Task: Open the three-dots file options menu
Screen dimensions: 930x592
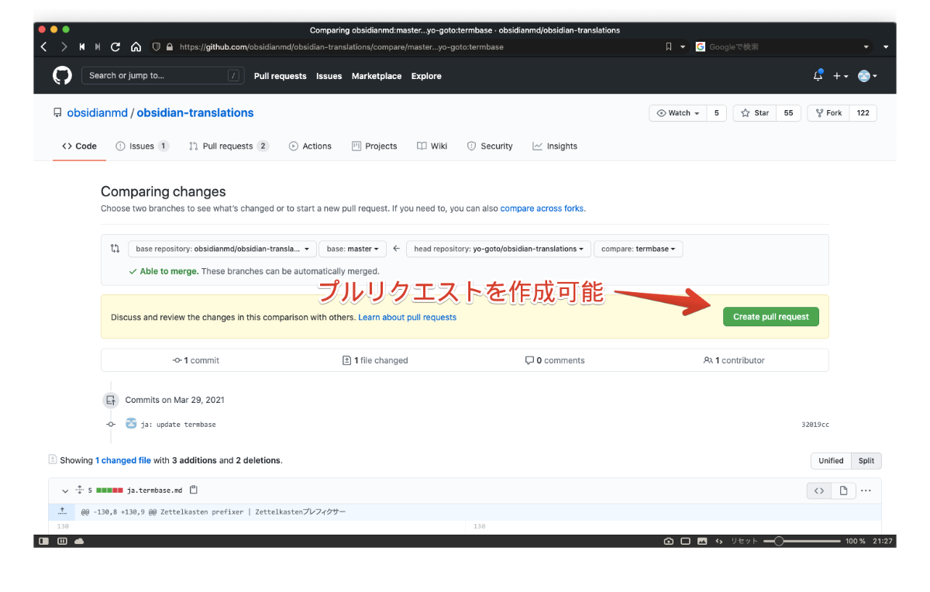Action: coord(866,490)
